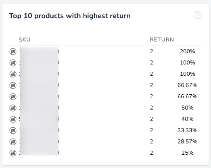This screenshot has height=168, width=211.
Task: Select the SKU column header
Action: pyautogui.click(x=25, y=39)
